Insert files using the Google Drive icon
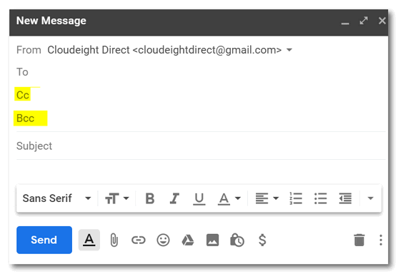This screenshot has width=398, height=274. 188,240
